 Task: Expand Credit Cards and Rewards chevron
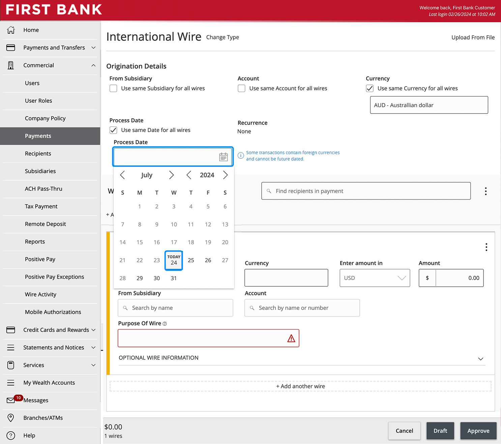[x=93, y=330]
